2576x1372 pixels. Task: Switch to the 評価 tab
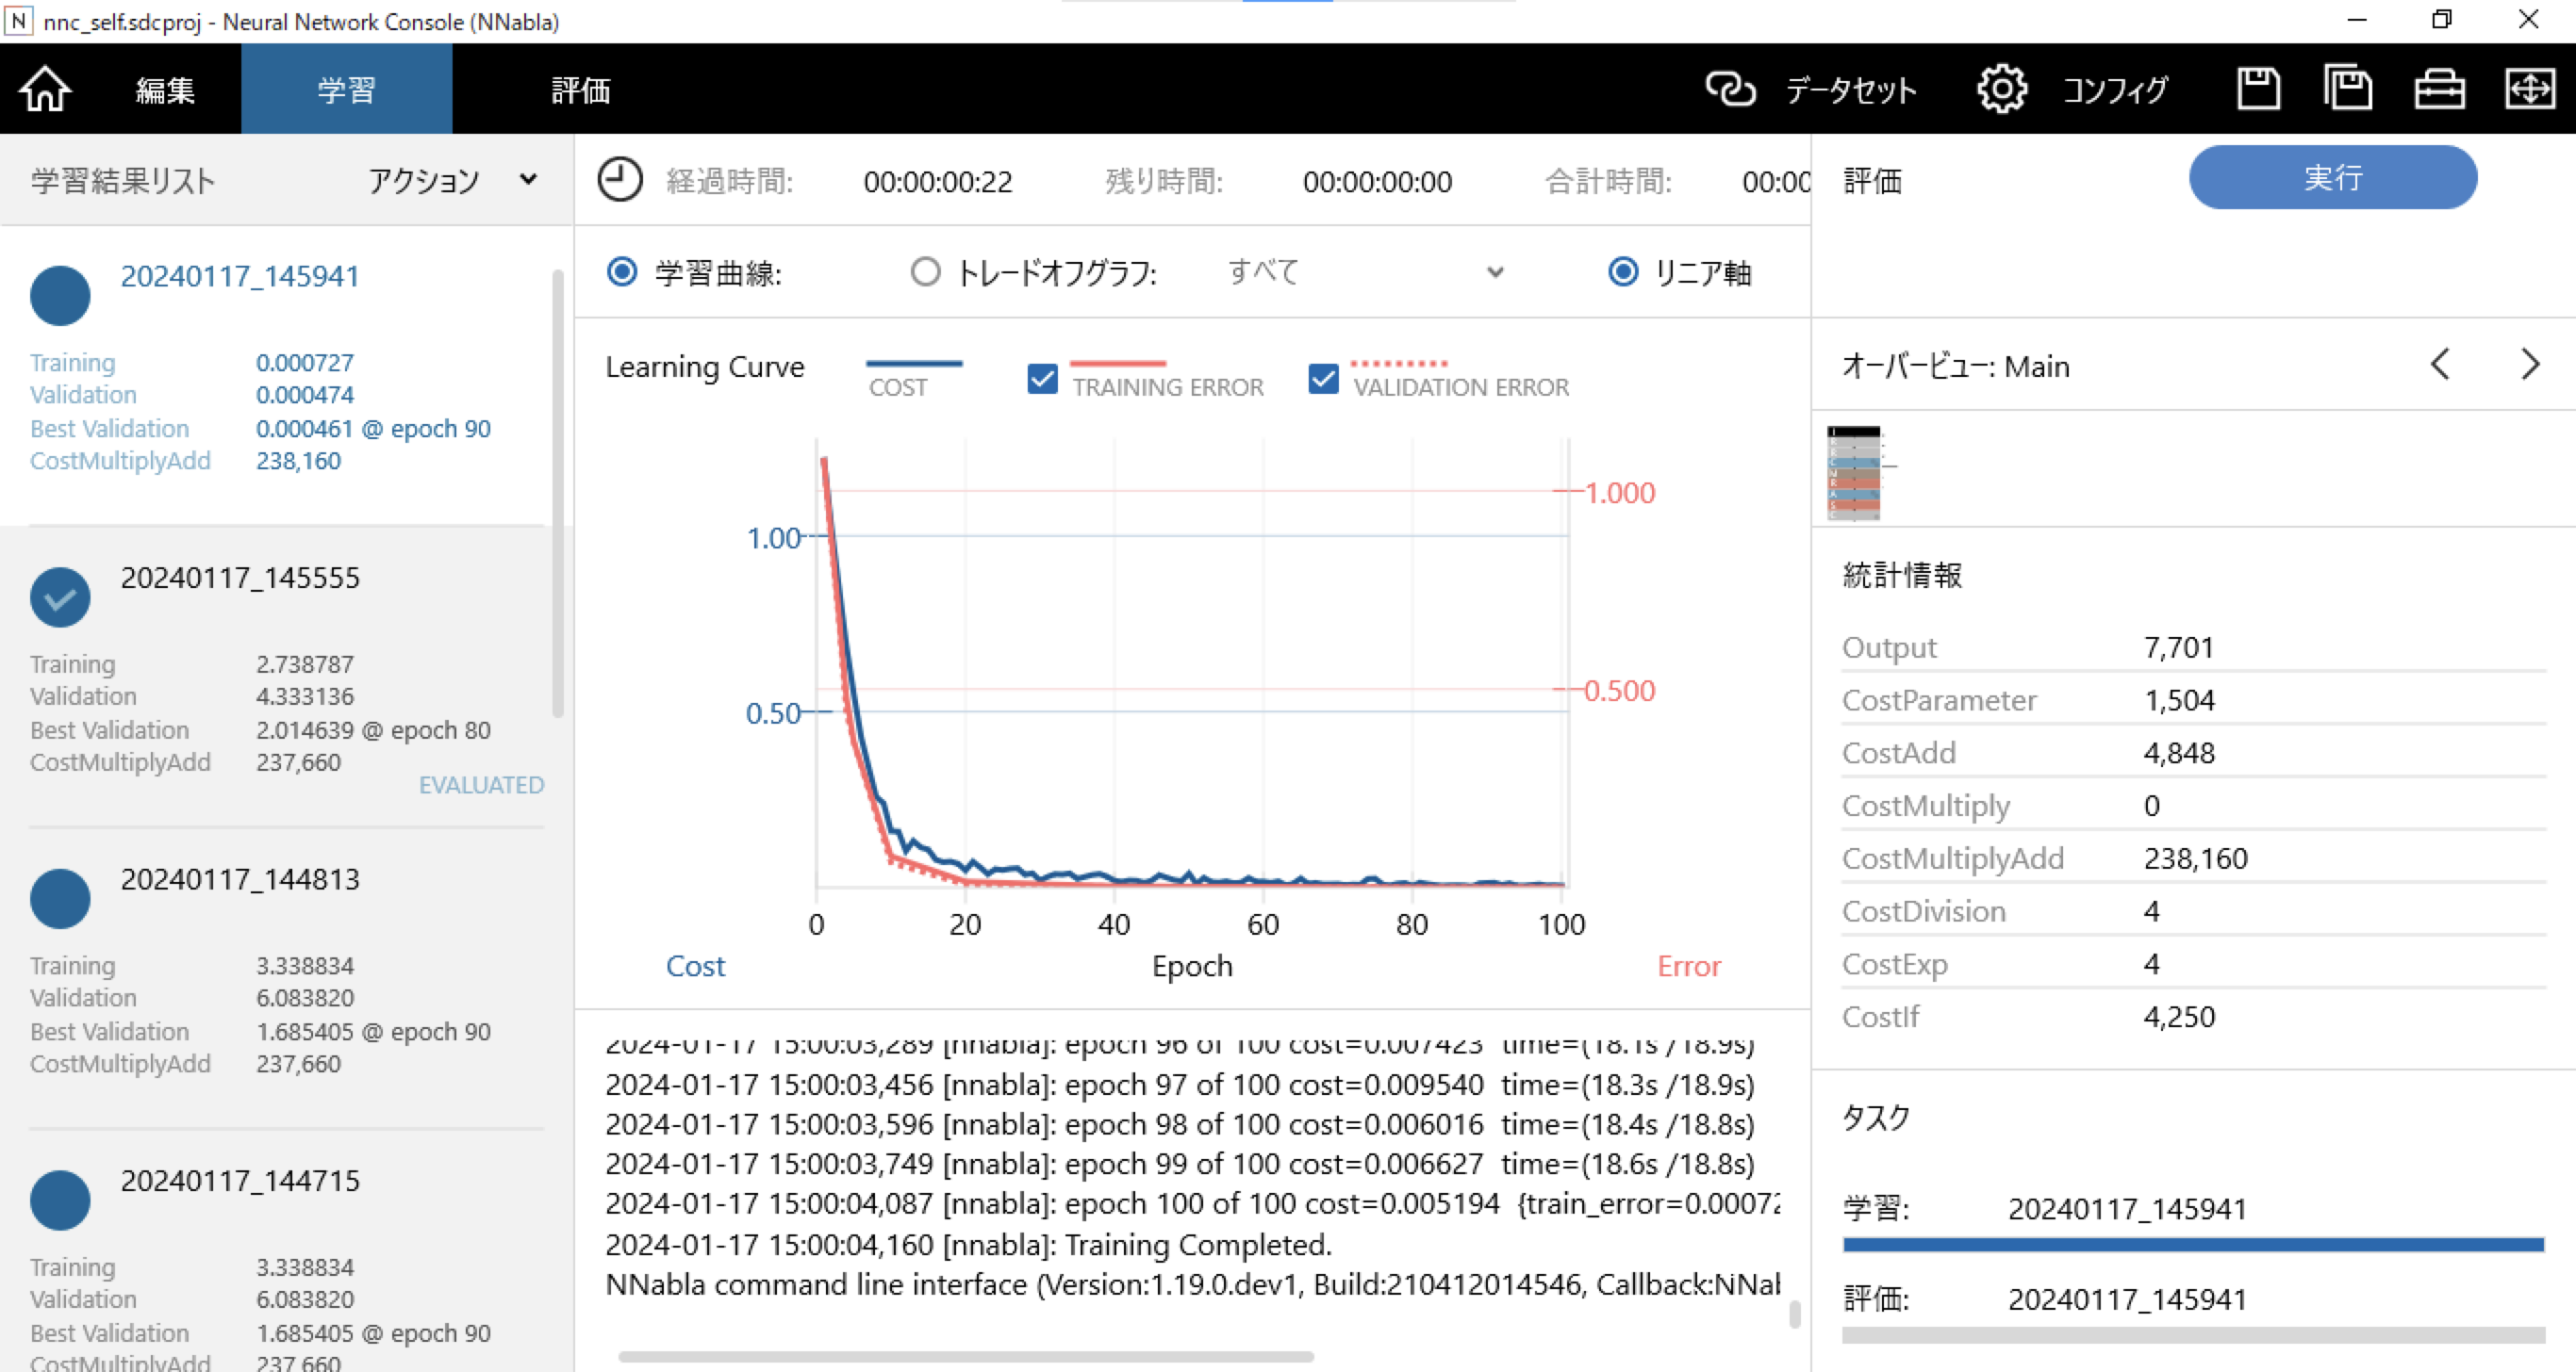pos(580,90)
